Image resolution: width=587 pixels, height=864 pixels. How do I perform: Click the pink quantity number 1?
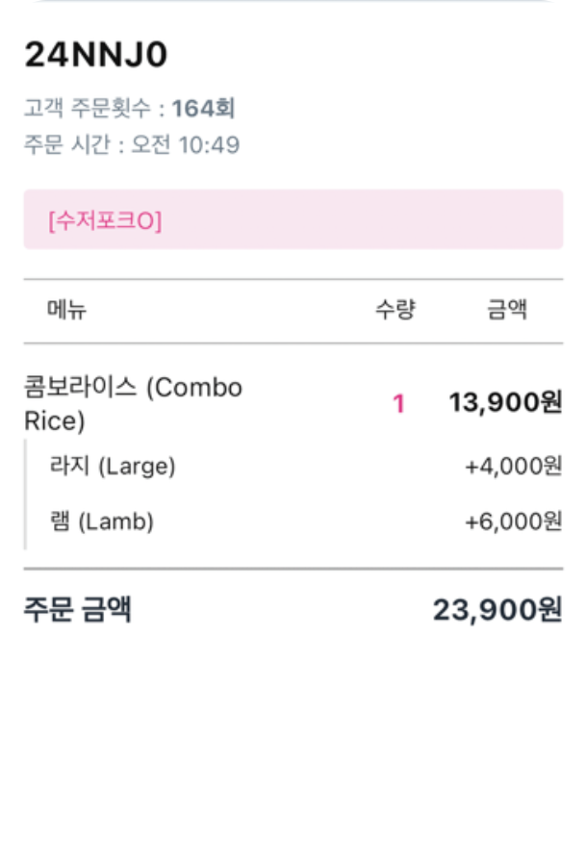pos(398,404)
